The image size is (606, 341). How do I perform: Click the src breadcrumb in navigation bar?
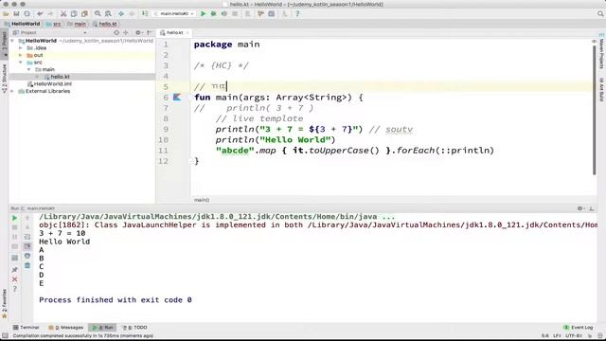tap(54, 24)
